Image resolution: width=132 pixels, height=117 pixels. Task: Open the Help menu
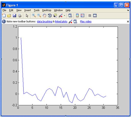click(x=68, y=10)
